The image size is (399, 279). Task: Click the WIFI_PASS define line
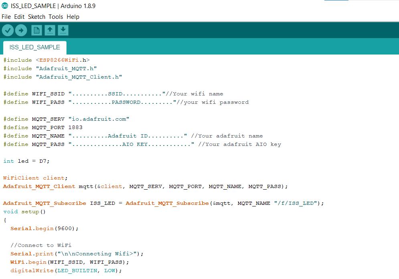tap(126, 102)
